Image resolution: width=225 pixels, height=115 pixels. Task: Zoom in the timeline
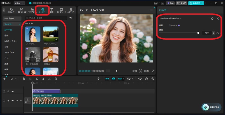(x=153, y=79)
